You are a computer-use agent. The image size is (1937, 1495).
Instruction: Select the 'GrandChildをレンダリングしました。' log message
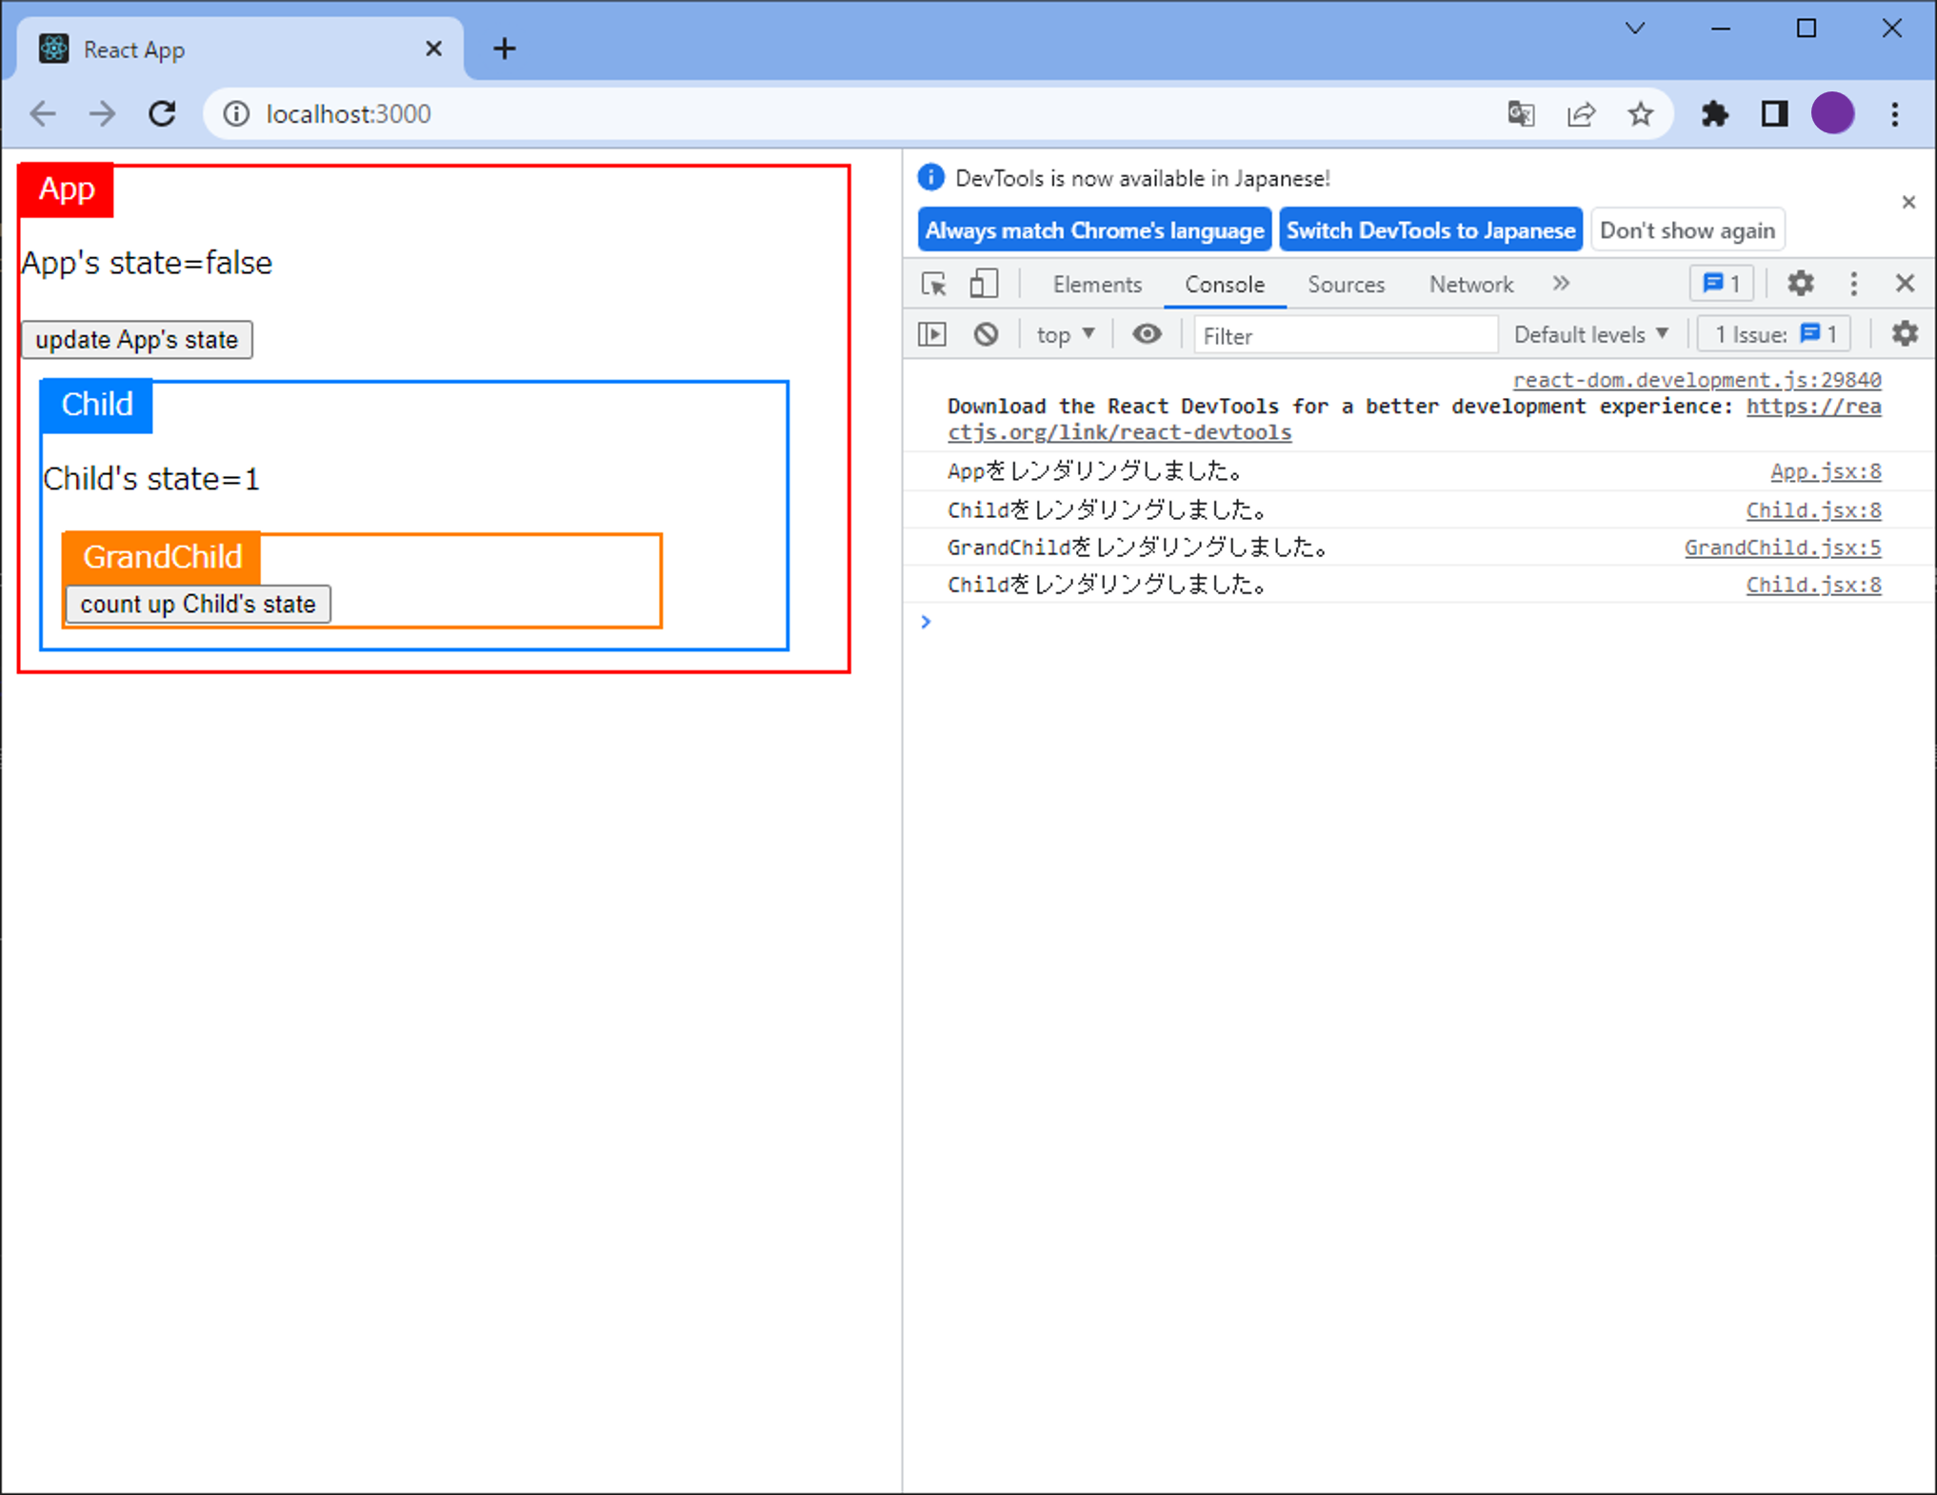pos(1137,548)
